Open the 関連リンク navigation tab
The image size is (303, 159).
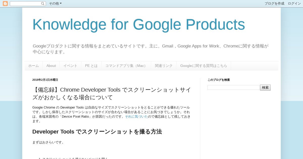coord(164,66)
